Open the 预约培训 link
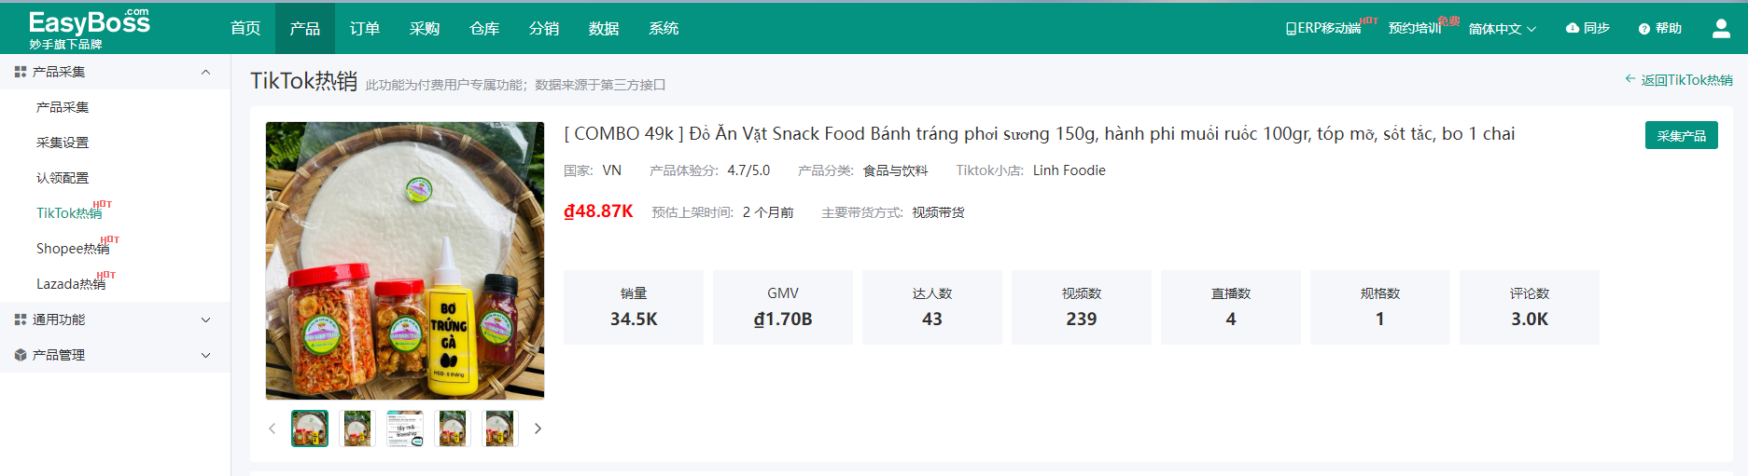The image size is (1748, 476). click(1415, 28)
